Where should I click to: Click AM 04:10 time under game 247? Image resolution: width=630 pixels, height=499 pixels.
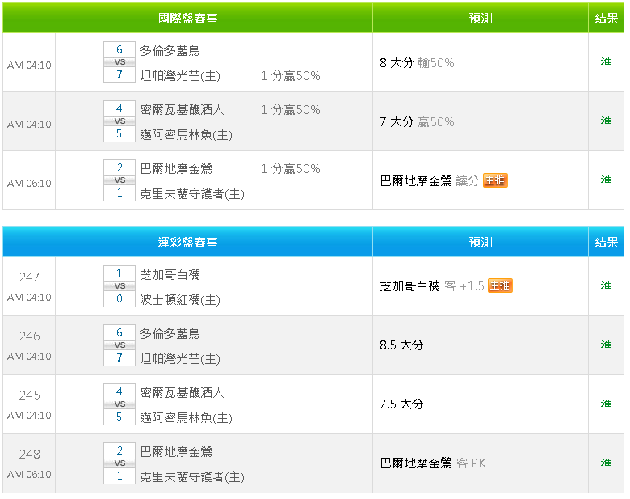29,298
